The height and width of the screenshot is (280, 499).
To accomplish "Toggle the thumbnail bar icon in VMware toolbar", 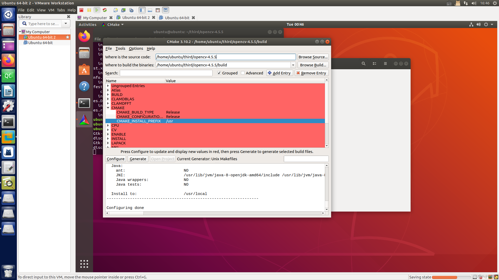I will (150, 10).
